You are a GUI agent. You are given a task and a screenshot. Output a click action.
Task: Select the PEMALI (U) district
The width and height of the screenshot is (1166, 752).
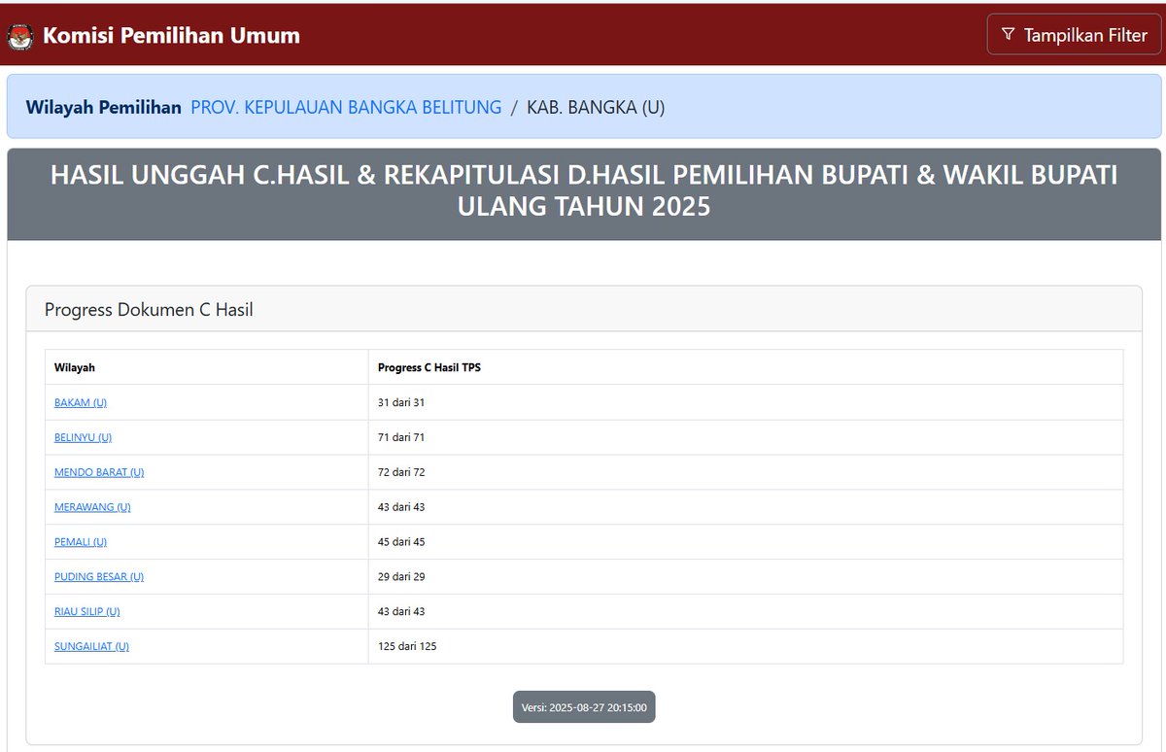click(x=80, y=541)
